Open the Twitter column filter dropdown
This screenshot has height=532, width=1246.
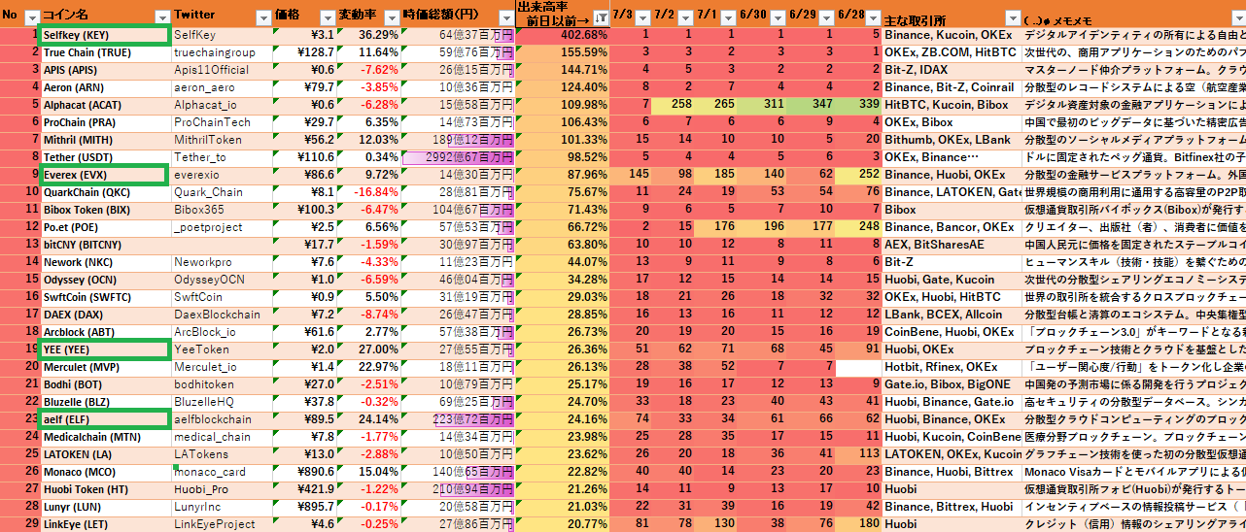click(263, 17)
